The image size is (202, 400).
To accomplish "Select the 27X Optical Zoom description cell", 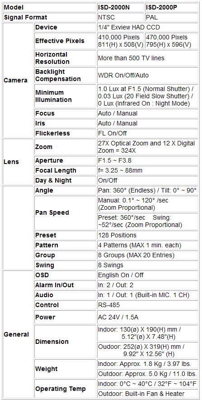I will pos(148,147).
